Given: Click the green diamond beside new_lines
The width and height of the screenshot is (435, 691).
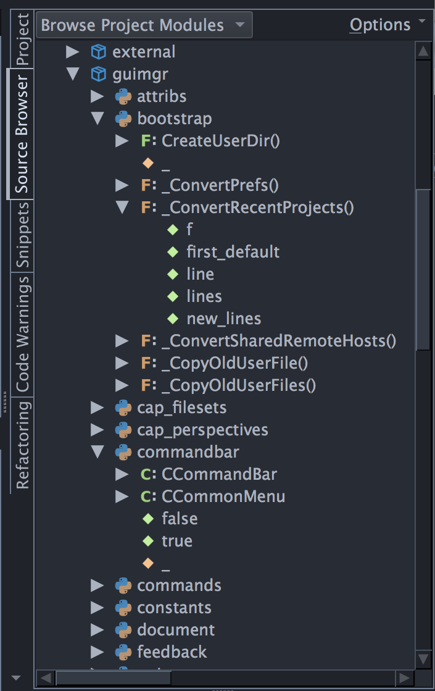Looking at the screenshot, I should 173,319.
